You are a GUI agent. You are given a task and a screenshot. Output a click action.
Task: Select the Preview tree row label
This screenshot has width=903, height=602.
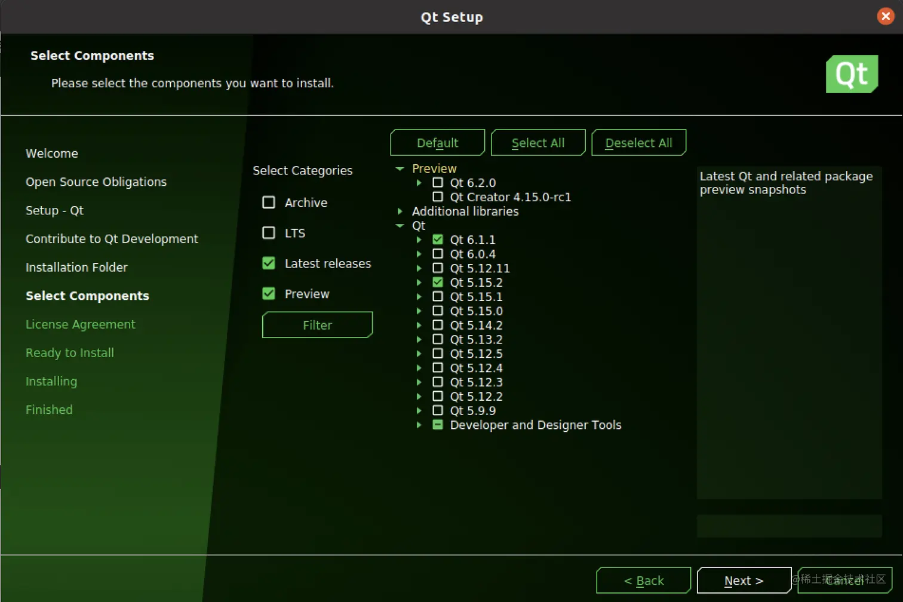tap(434, 168)
